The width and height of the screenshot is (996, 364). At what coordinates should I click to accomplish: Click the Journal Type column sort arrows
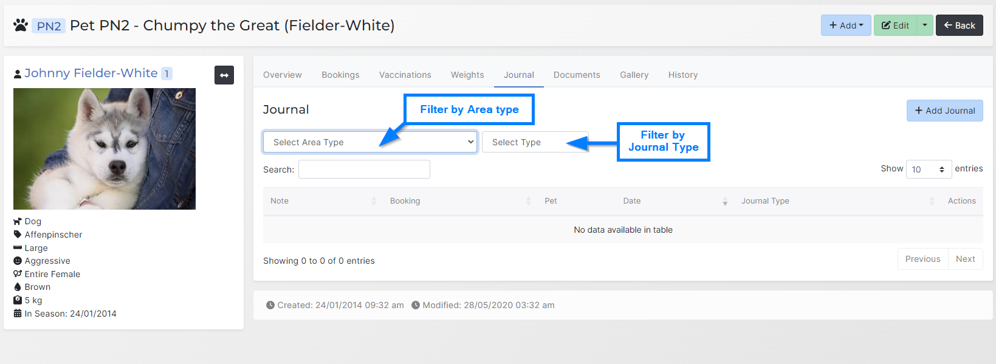point(931,201)
